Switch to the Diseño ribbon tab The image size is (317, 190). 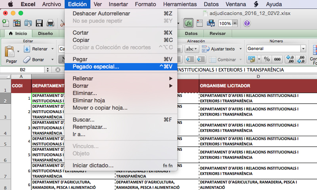click(x=45, y=34)
